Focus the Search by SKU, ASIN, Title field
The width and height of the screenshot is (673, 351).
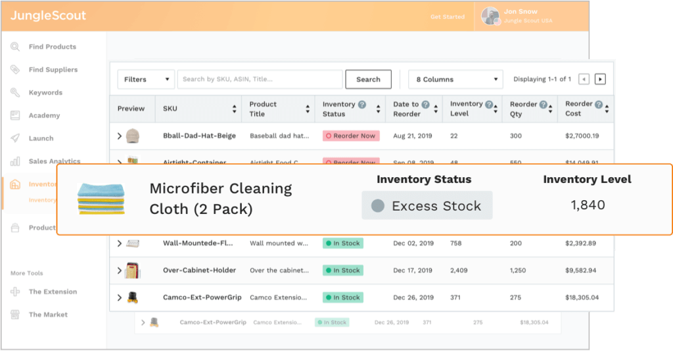(x=260, y=79)
